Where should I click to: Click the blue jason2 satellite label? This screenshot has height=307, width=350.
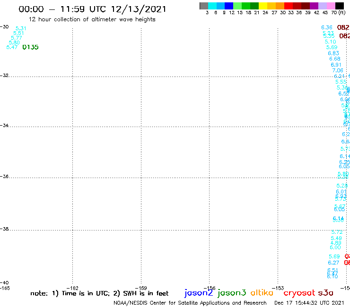coord(199,293)
